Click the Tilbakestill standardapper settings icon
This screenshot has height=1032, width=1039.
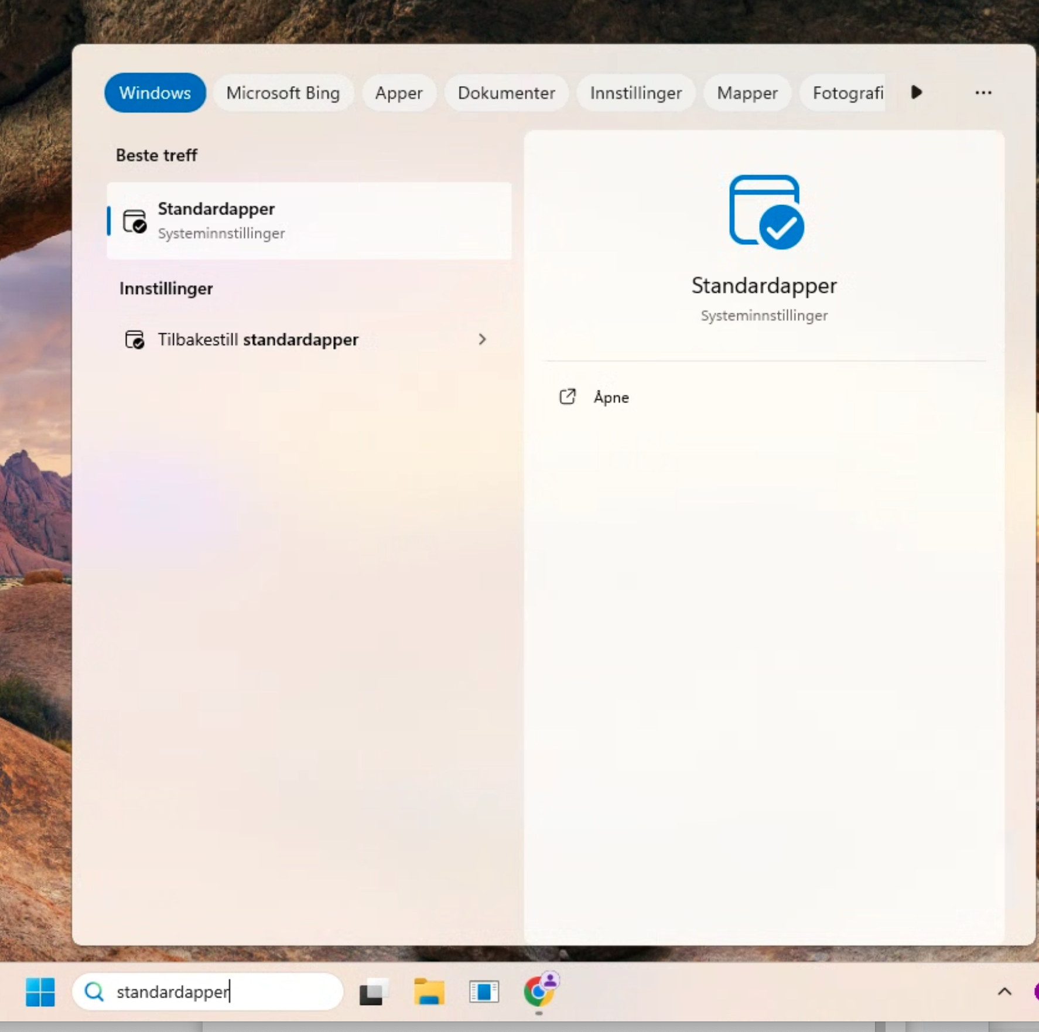coord(134,340)
